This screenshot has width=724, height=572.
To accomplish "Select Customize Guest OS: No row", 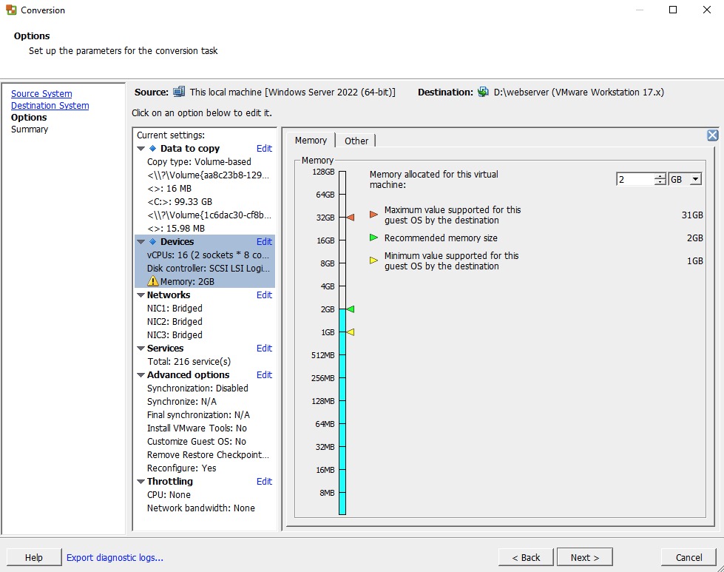I will 205,441.
